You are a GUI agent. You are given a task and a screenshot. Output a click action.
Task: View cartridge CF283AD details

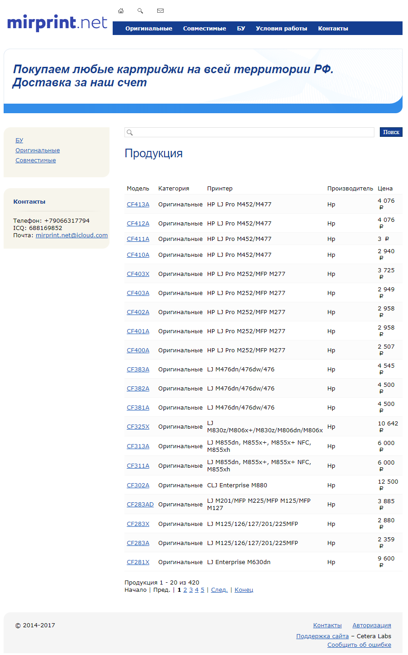pyautogui.click(x=140, y=505)
